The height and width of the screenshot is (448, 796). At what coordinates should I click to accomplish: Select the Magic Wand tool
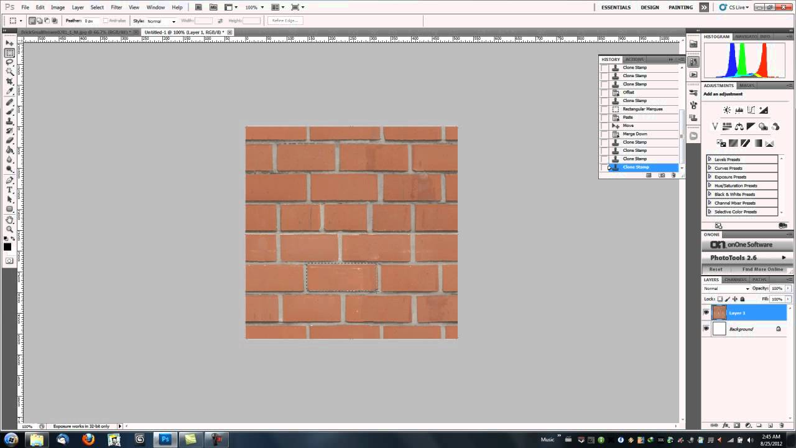(x=9, y=72)
